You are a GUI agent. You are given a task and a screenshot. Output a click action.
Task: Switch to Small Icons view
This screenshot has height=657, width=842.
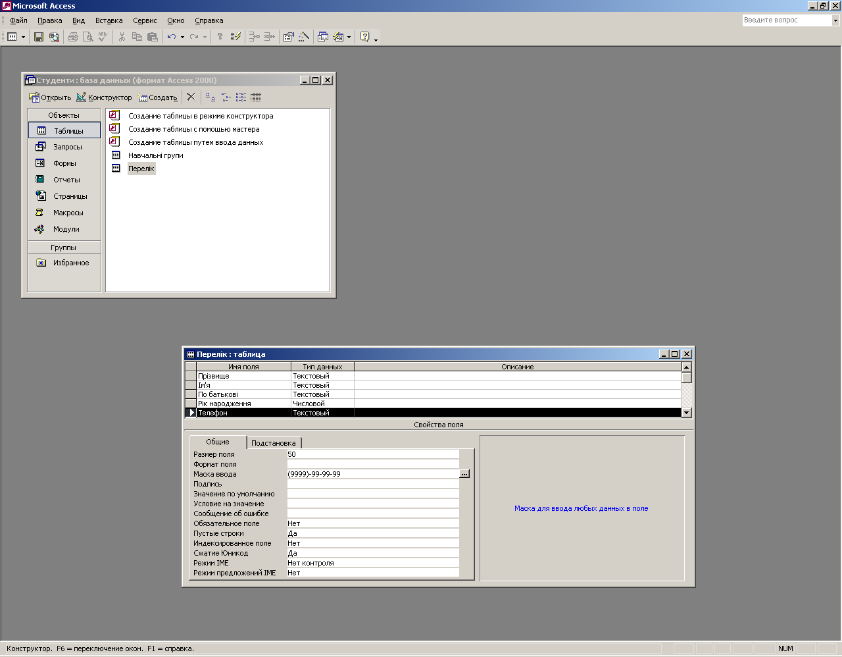(x=226, y=97)
